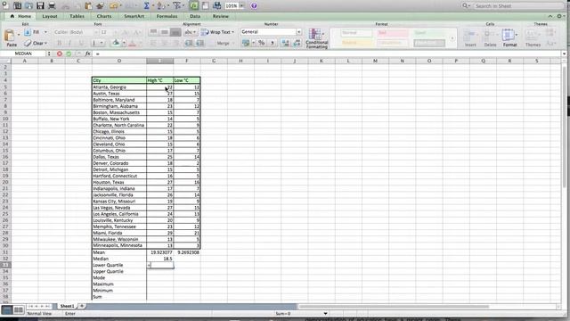Select the Atlanta, Georgia cell
Screen dimensions: 570x321
[x=119, y=87]
